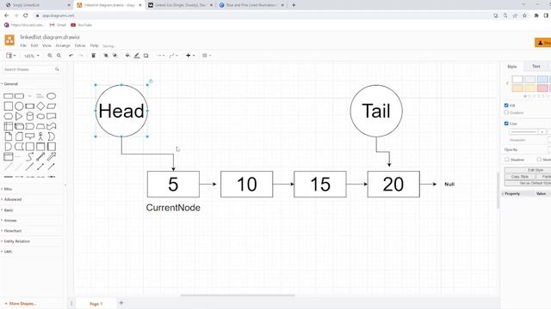The height and width of the screenshot is (309, 551).
Task: Toggle the Shadow checkbox
Action: (x=507, y=160)
